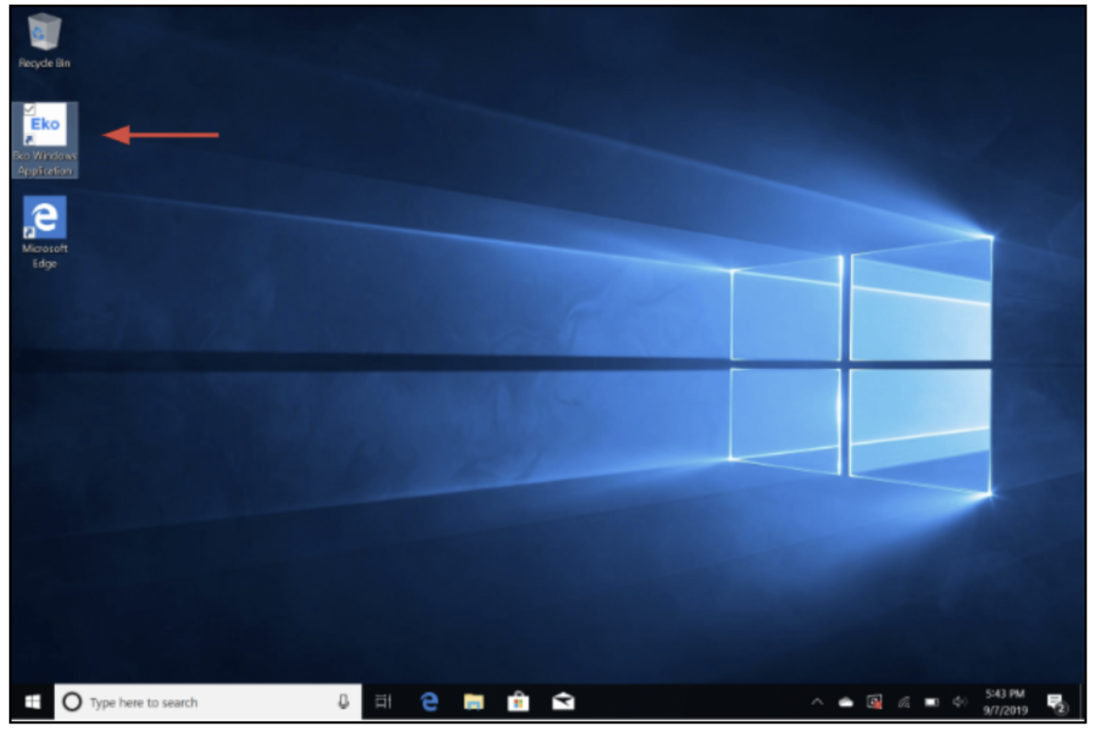Select the Microsoft Edge desktop shortcut

[x=45, y=232]
